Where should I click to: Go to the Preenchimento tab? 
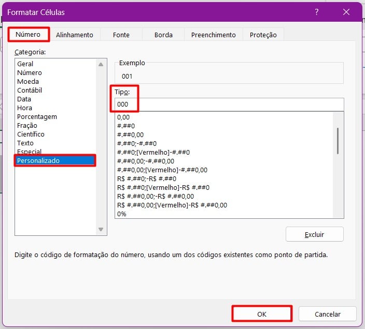[214, 35]
